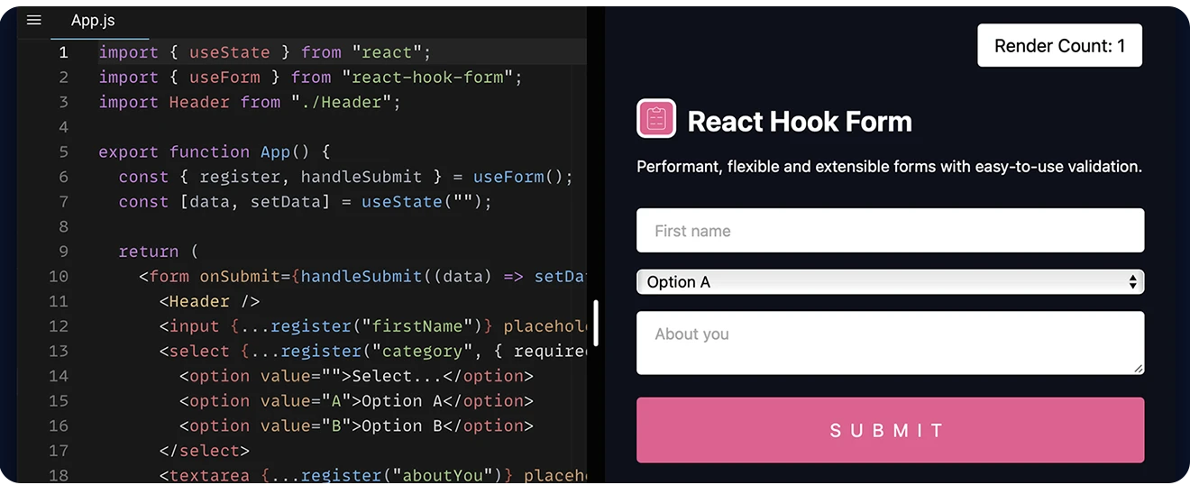Click line number 9 in gutter
The width and height of the screenshot is (1190, 485).
point(63,252)
